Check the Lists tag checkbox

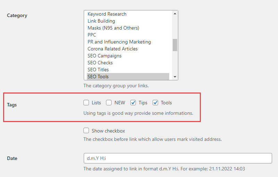click(86, 103)
